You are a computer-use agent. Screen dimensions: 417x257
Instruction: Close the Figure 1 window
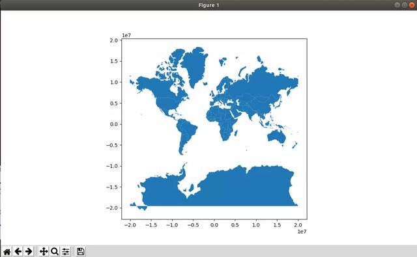[412, 5]
